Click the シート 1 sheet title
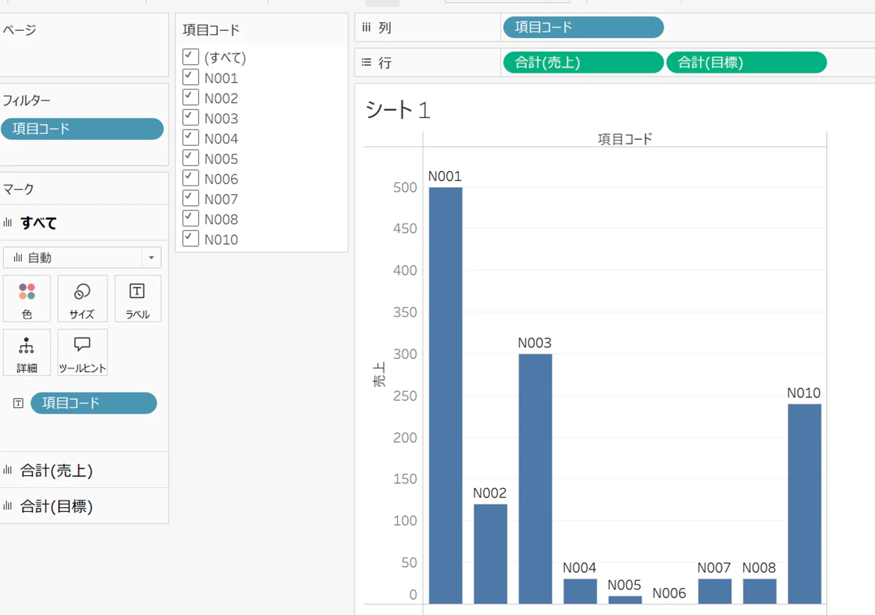 click(x=398, y=110)
